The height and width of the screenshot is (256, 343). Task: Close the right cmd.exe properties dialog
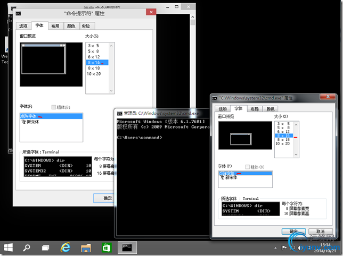coord(328,97)
